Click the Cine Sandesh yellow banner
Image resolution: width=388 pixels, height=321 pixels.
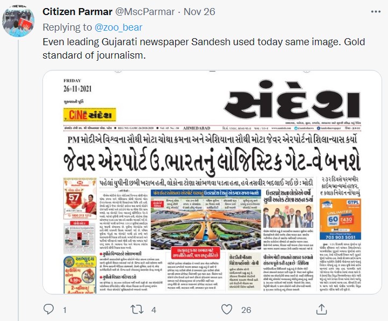[x=90, y=115]
